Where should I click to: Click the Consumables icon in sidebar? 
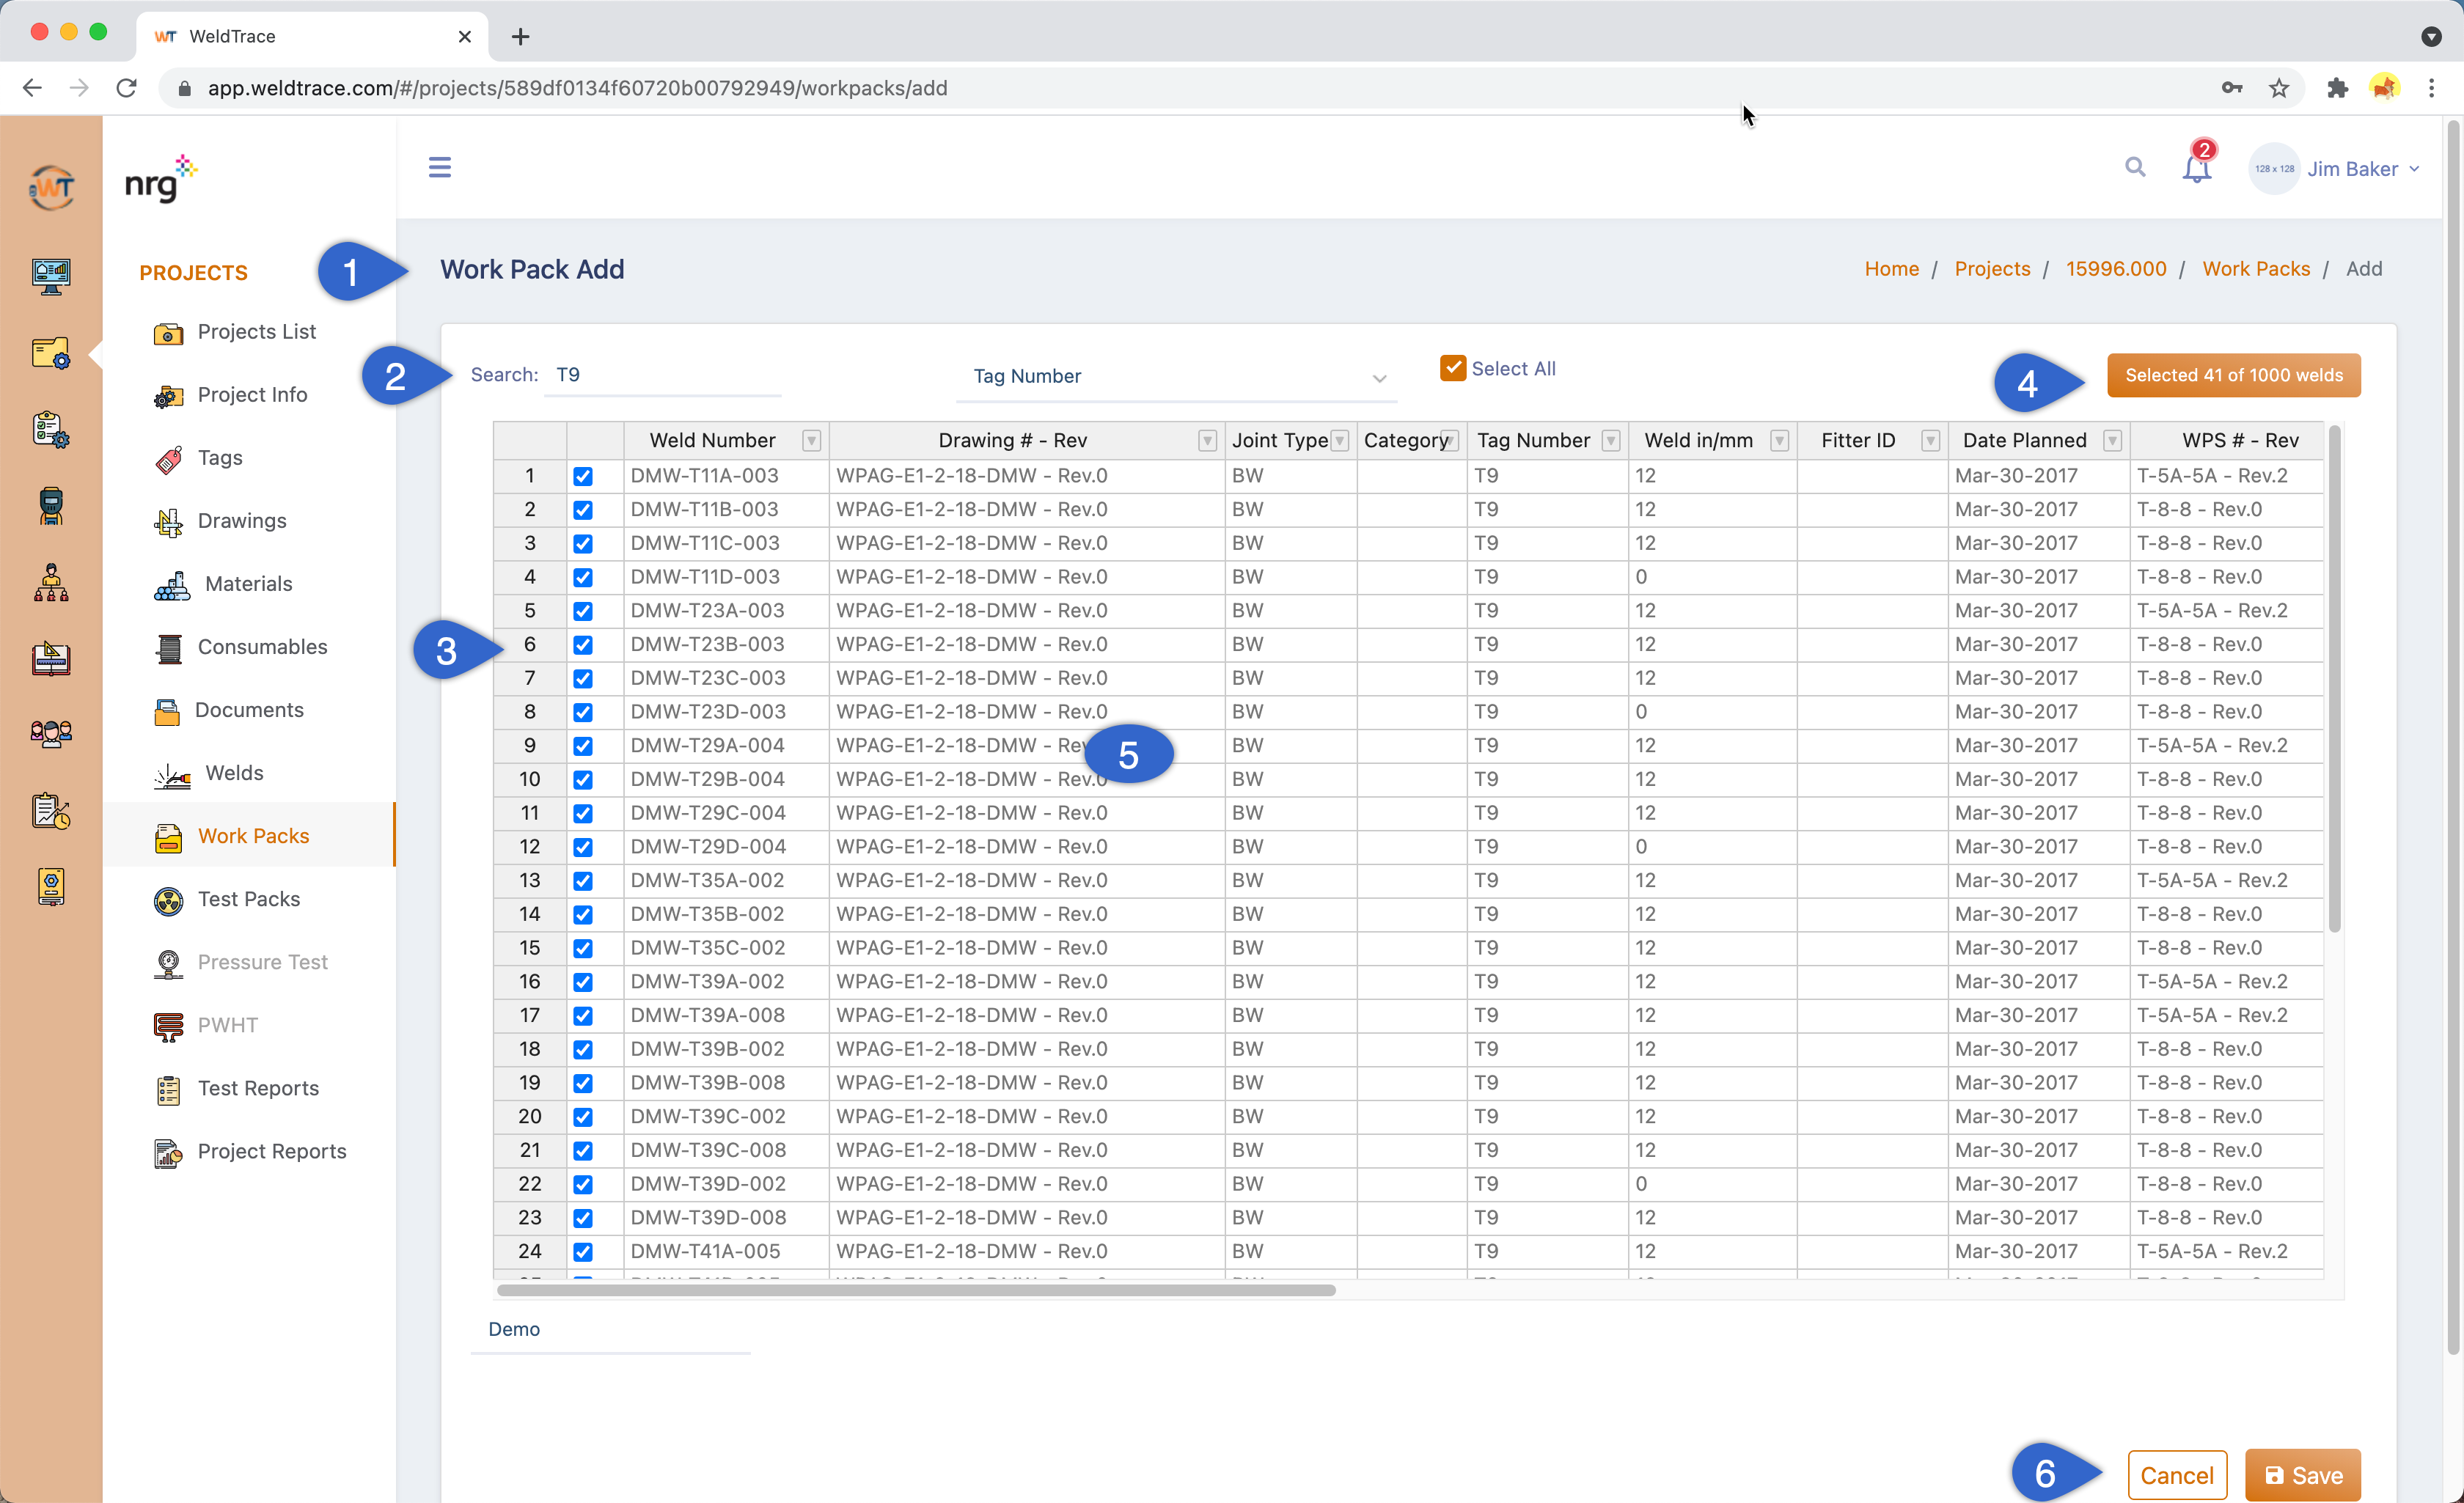(169, 648)
